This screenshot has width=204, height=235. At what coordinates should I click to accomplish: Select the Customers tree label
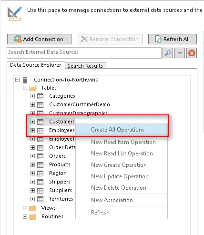pos(62,122)
